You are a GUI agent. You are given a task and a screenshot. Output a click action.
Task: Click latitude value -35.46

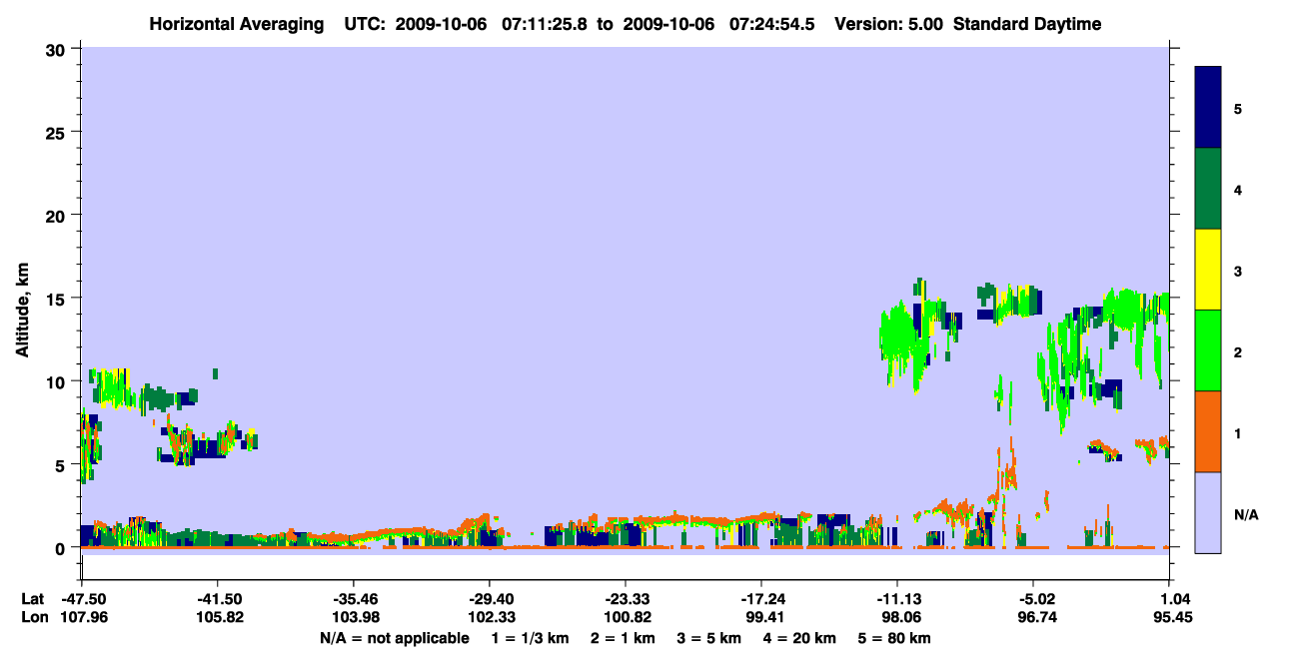[354, 599]
